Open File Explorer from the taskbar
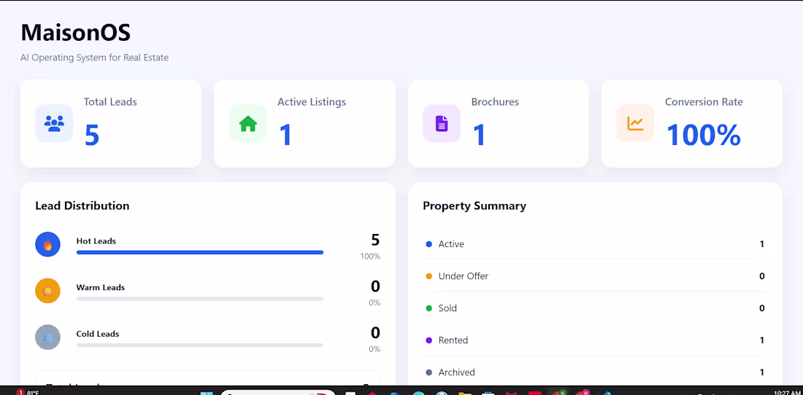803x395 pixels. (x=464, y=392)
